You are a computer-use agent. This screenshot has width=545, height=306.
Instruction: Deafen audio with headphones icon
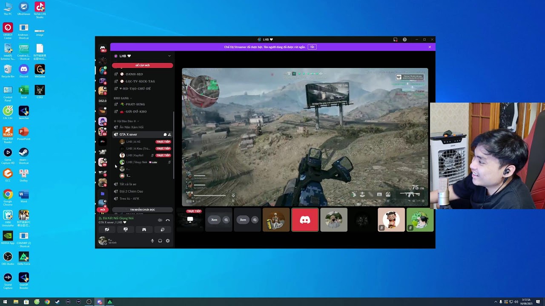click(x=160, y=241)
